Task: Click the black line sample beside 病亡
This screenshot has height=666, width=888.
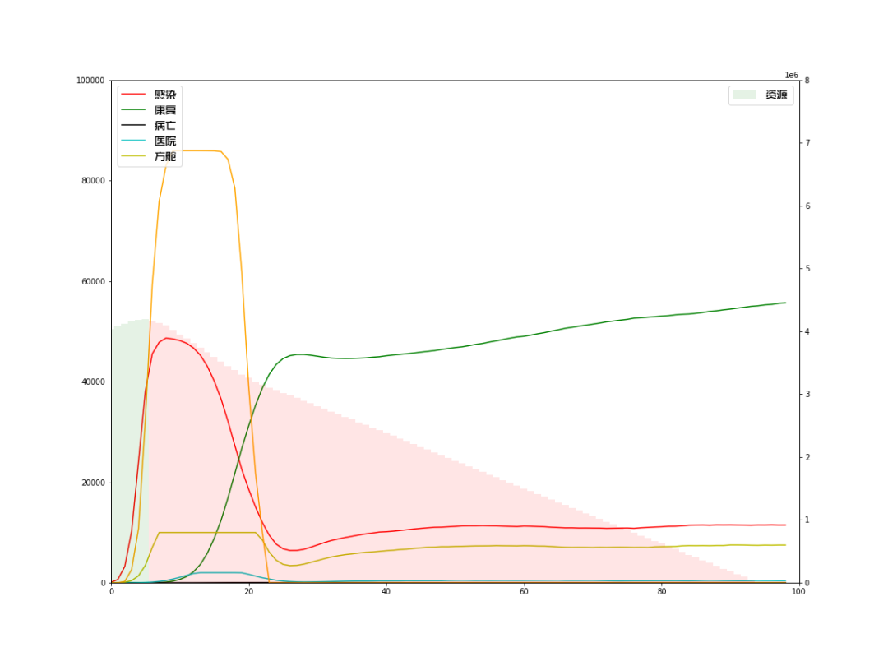Action: 134,125
